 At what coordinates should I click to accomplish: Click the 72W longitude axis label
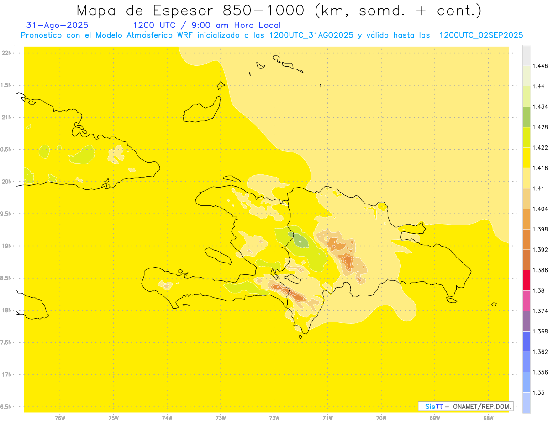[274, 418]
